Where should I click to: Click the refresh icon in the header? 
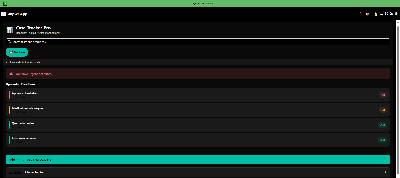point(360,14)
